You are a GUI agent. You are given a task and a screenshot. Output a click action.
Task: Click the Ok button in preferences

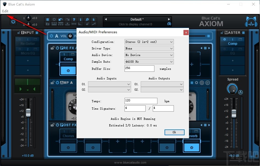tap(174, 132)
